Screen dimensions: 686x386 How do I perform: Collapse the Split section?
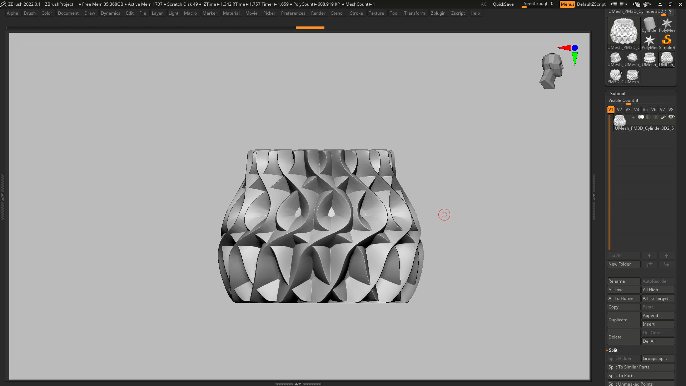click(x=613, y=350)
